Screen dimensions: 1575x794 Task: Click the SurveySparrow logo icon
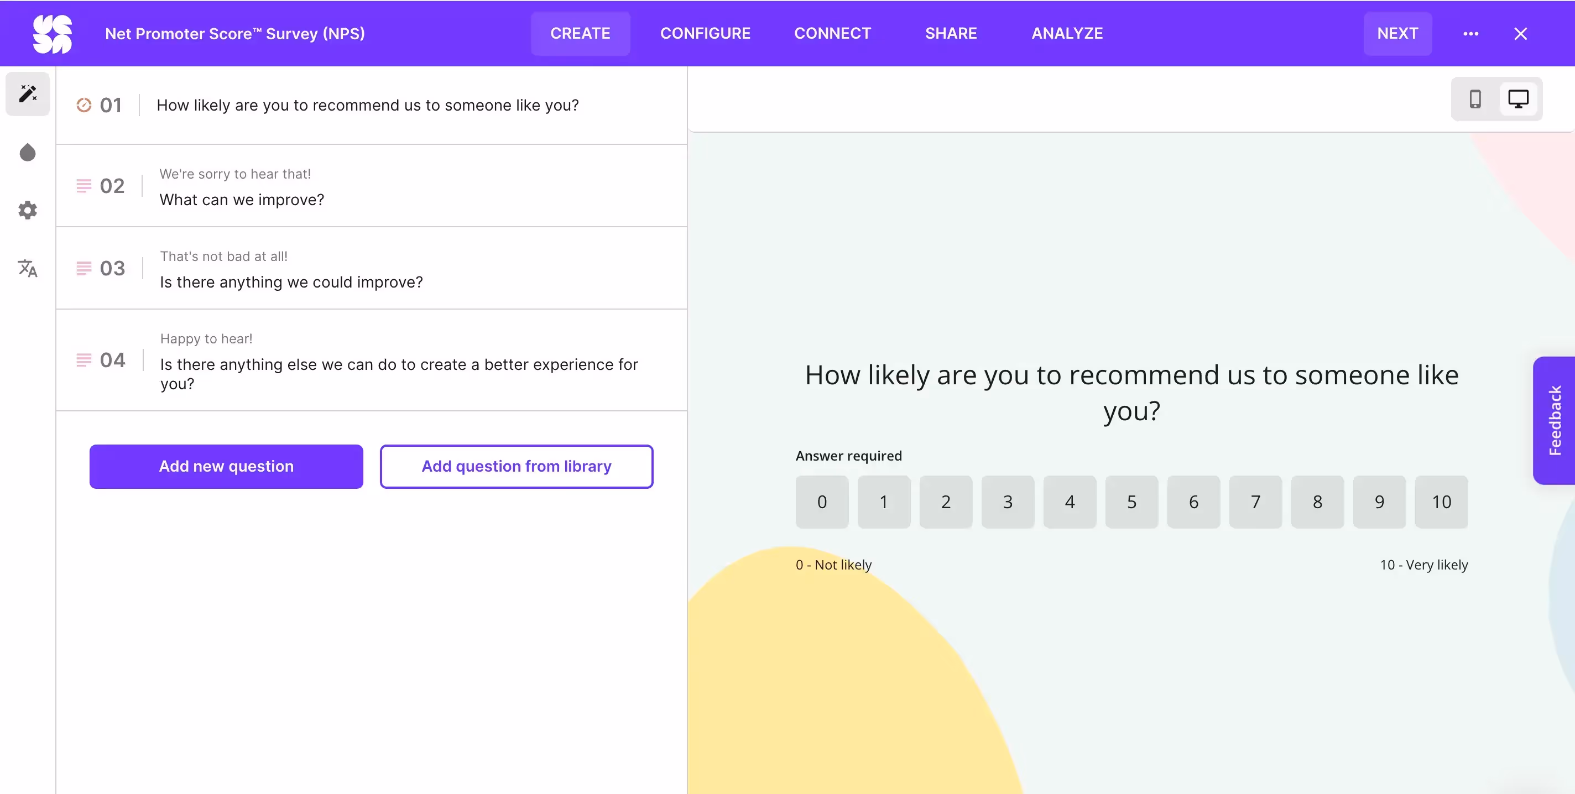(x=53, y=34)
